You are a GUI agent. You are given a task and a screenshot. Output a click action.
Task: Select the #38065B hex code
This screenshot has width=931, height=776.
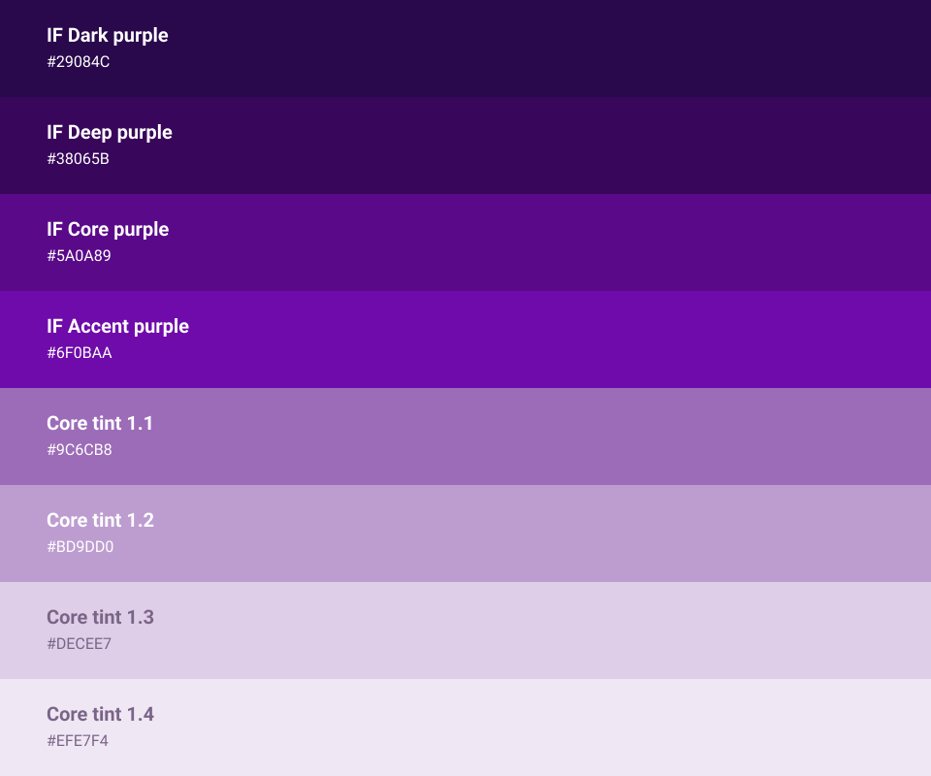[79, 158]
